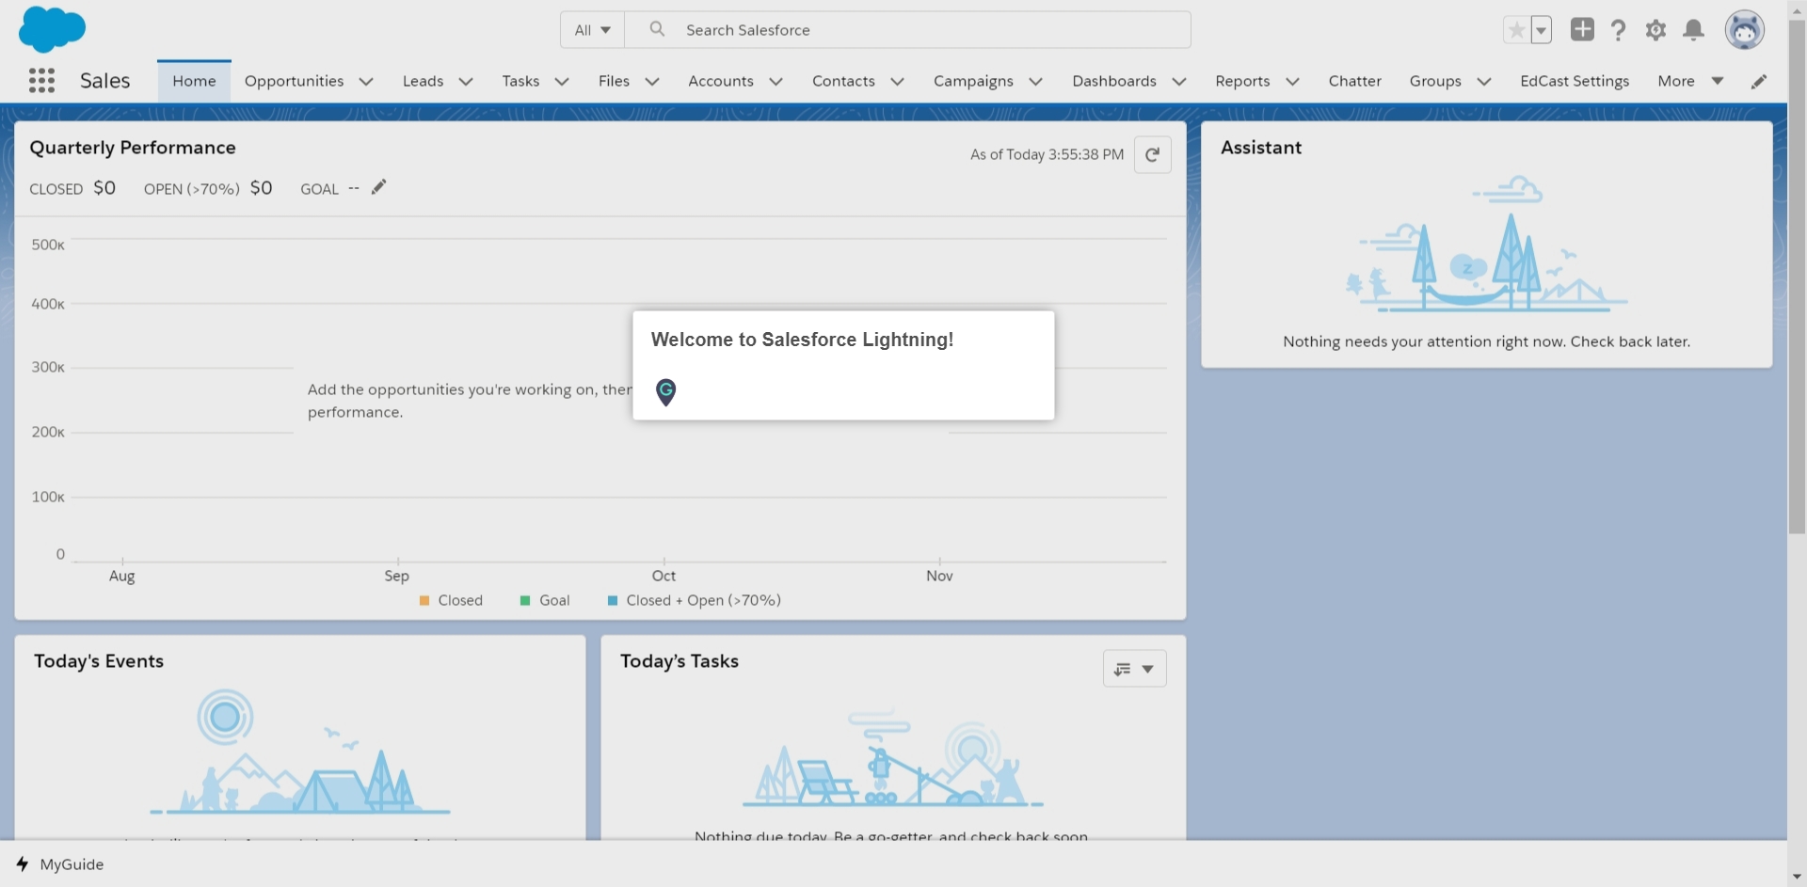Open the Files tab
Image resolution: width=1807 pixels, height=887 pixels.
614,81
